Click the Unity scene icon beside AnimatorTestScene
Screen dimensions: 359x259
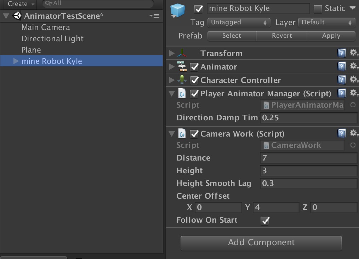point(17,16)
